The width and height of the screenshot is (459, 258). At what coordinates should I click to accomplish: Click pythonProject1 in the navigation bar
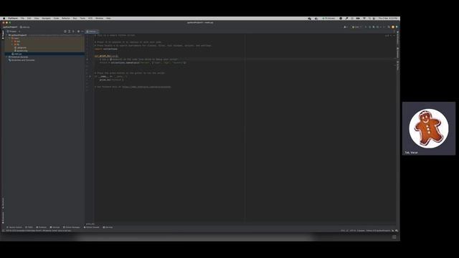coord(10,27)
